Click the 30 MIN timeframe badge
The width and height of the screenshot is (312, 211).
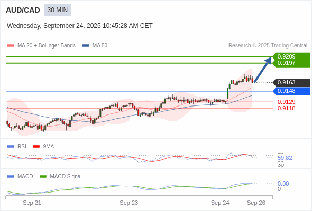57,10
